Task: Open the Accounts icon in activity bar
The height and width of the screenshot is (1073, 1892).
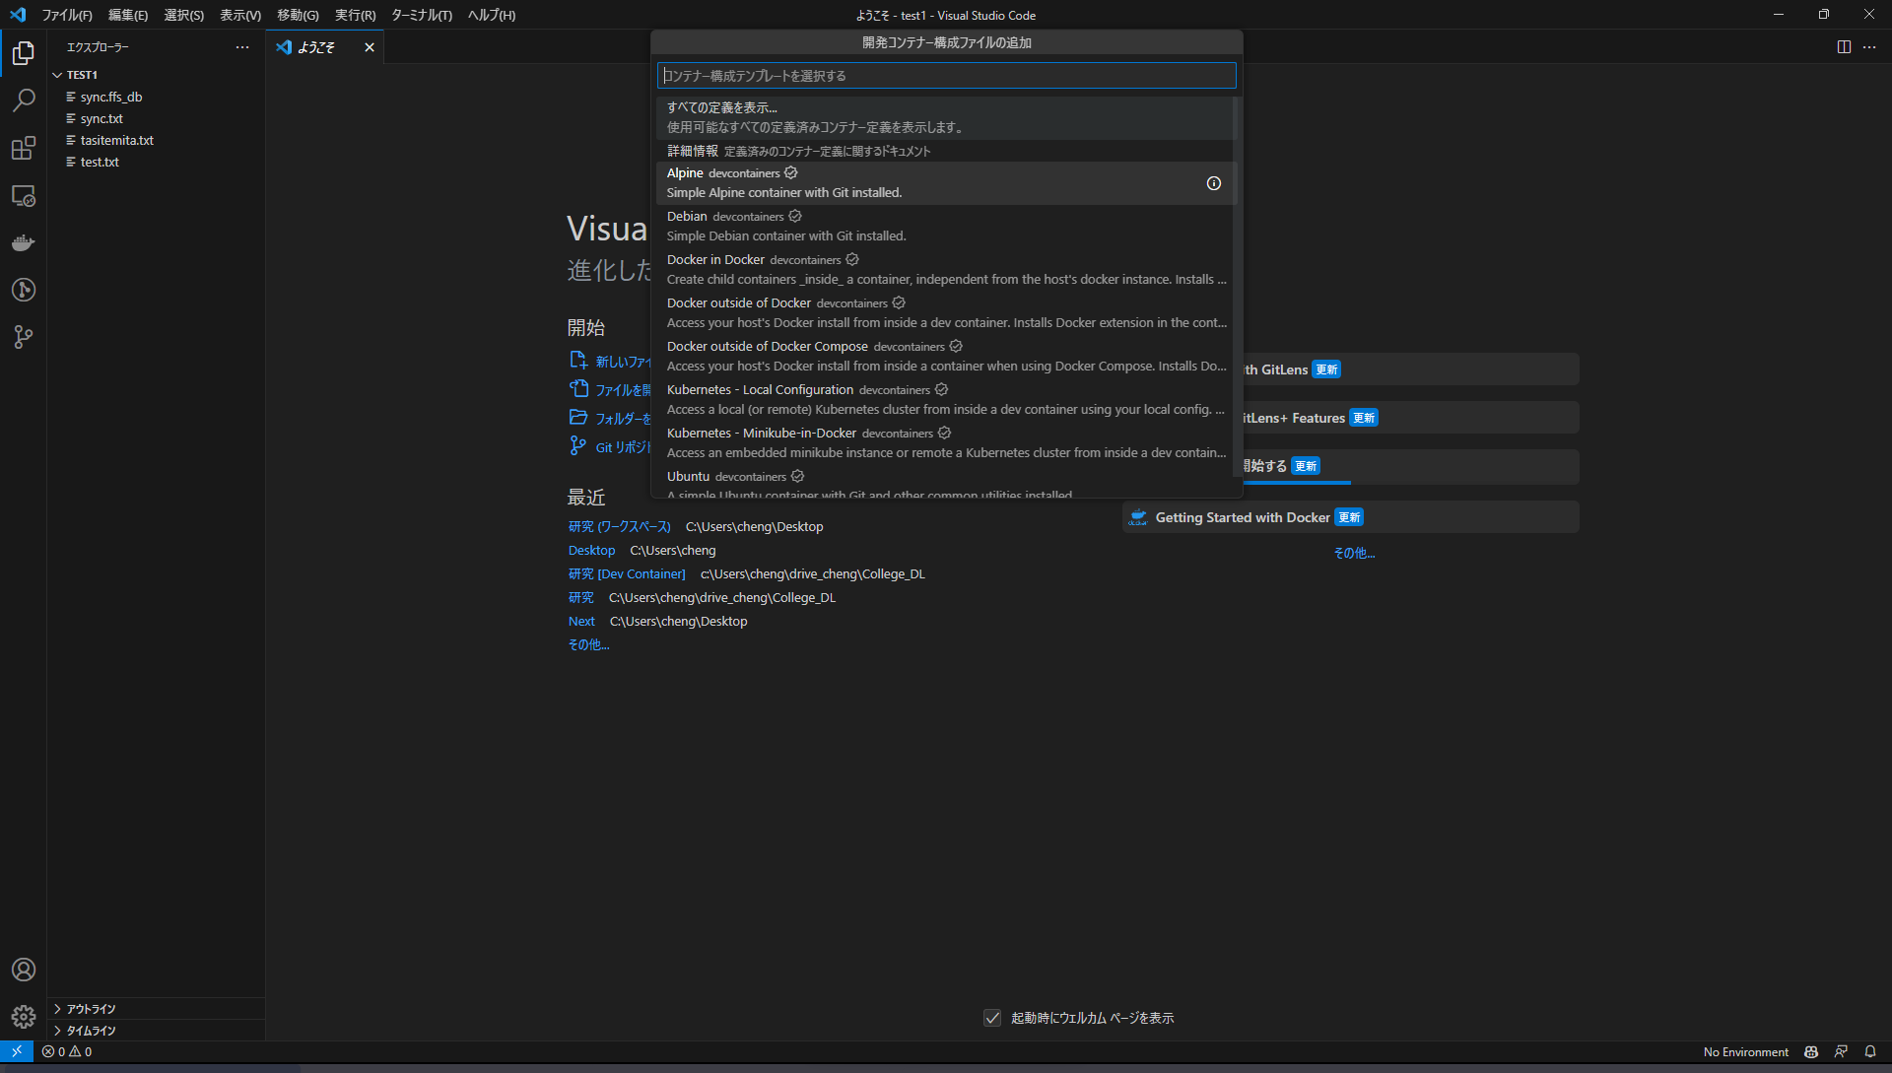Action: [24, 970]
